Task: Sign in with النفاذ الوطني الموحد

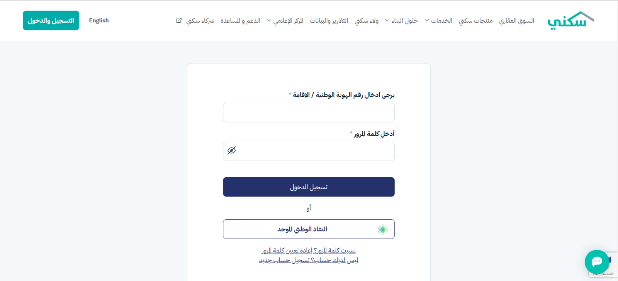Action: (309, 229)
